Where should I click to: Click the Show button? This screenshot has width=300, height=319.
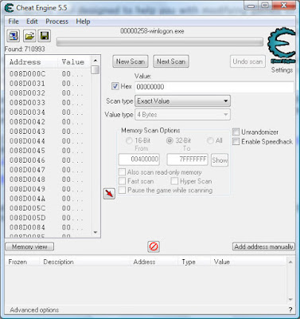coord(220,160)
